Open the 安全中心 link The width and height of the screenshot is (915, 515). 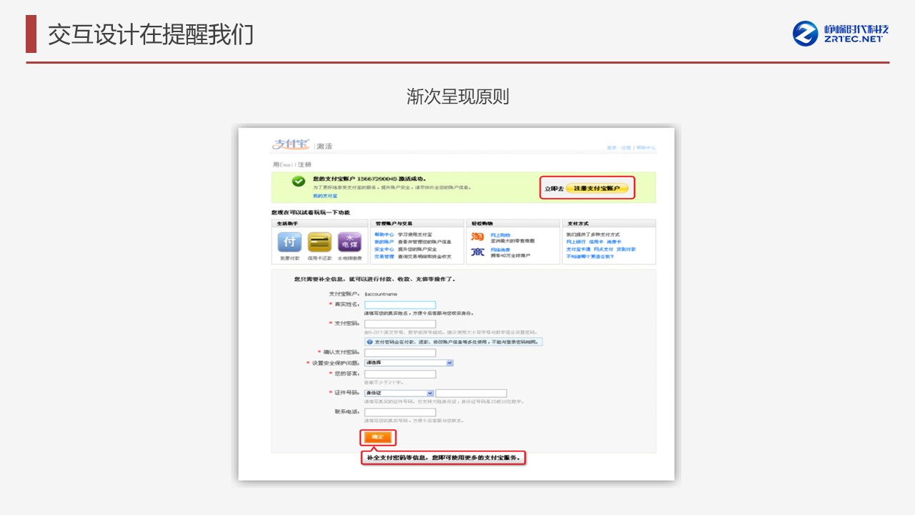click(x=384, y=249)
